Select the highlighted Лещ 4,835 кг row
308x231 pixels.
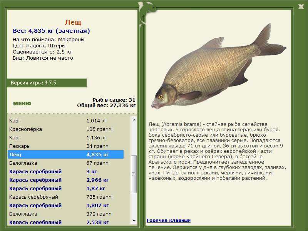(x=66, y=154)
